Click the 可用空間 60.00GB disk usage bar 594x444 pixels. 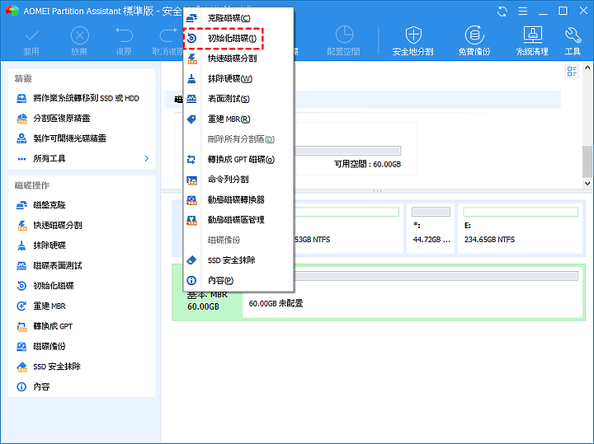click(x=347, y=151)
